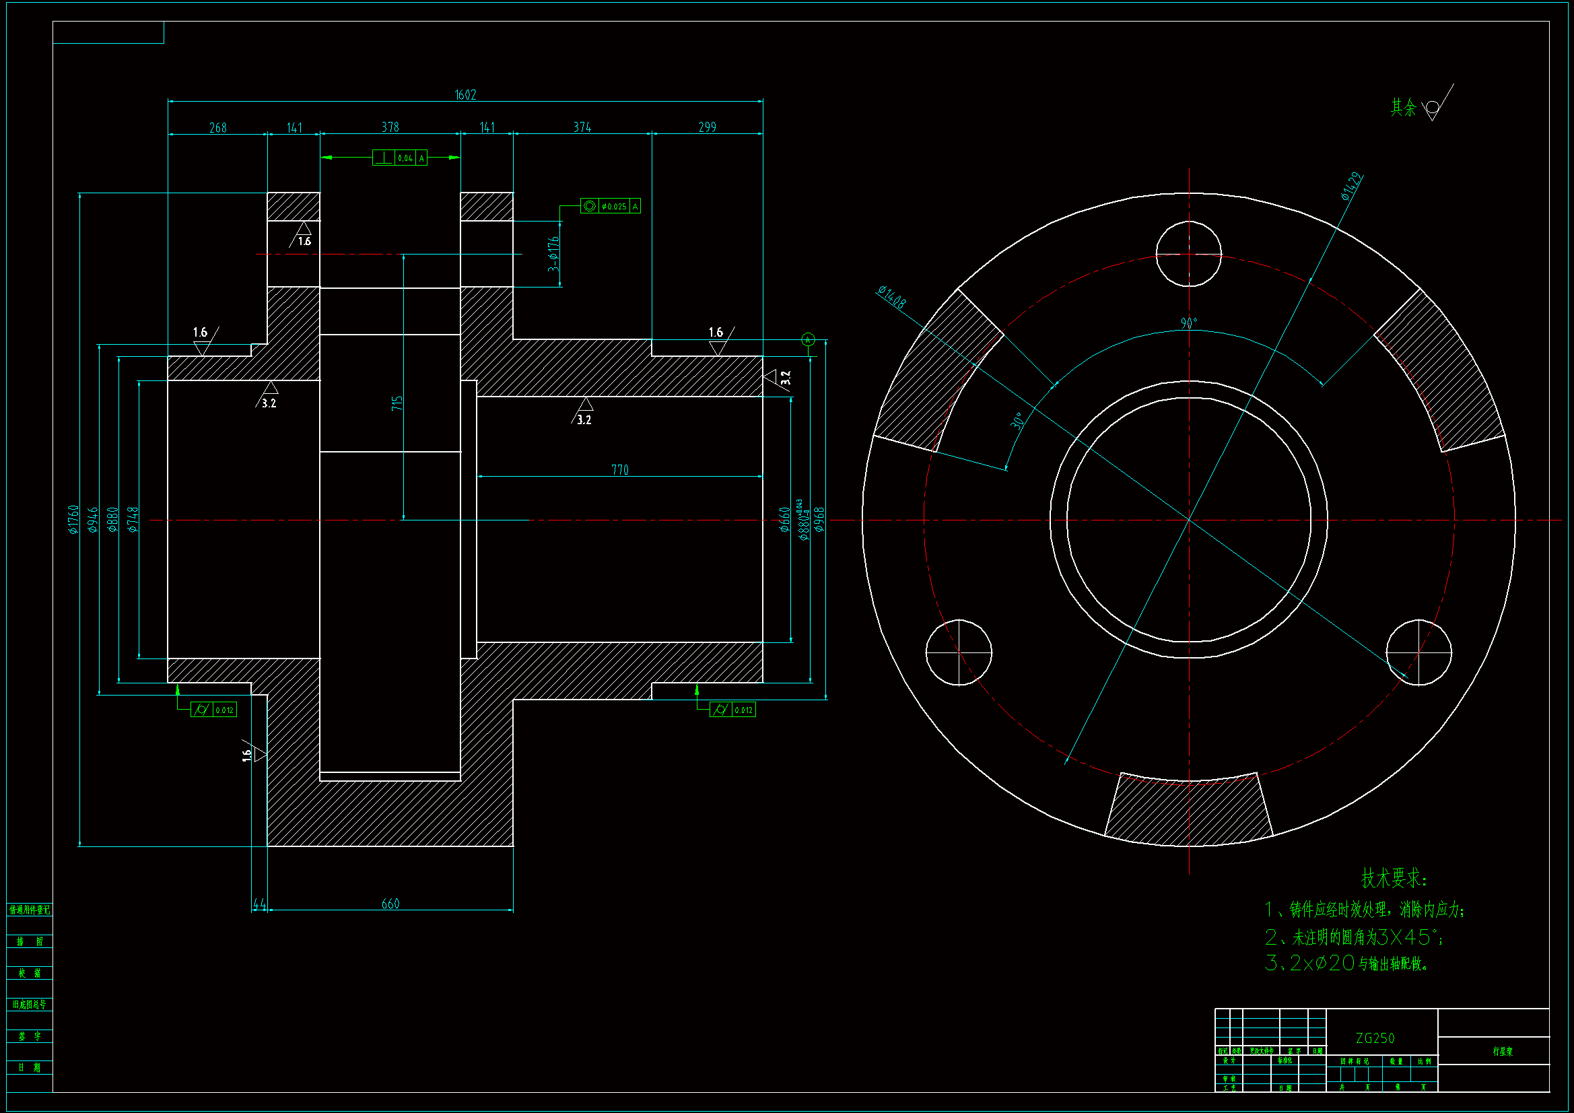
Task: Select the 技术要求 heading text
Action: [x=1393, y=878]
